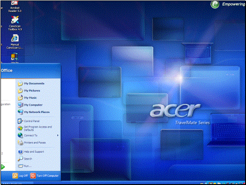The width and height of the screenshot is (246, 185).
Task: Open Control Panel entry
Action: tap(29, 121)
